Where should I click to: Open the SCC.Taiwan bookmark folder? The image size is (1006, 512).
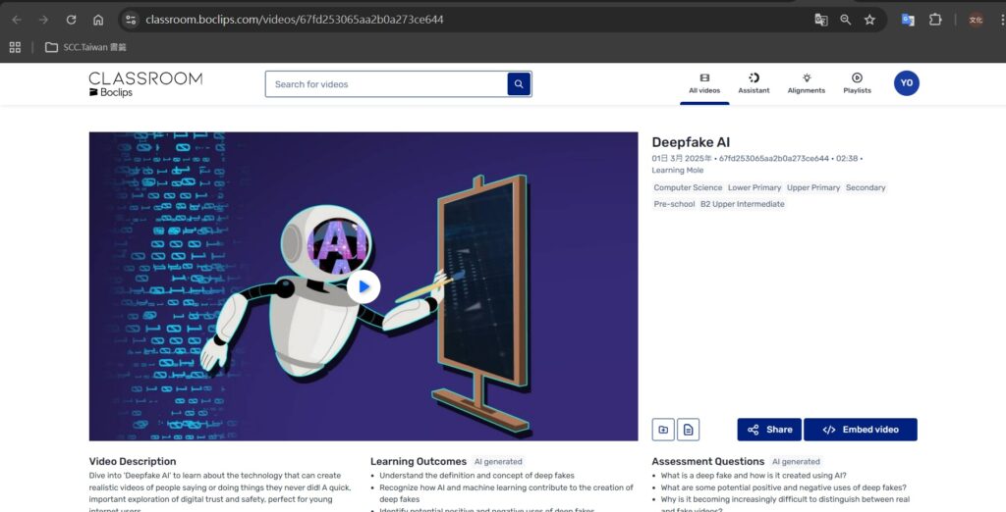pos(85,47)
